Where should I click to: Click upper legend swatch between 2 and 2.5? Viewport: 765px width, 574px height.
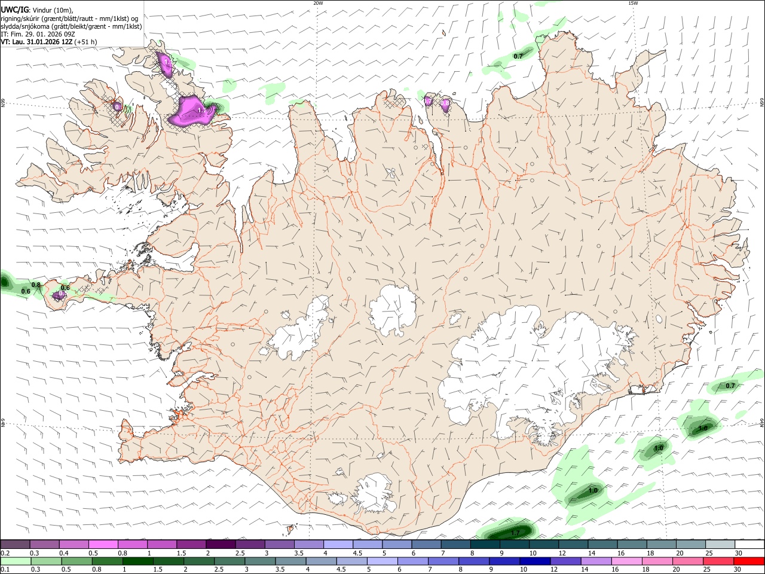coord(220,544)
